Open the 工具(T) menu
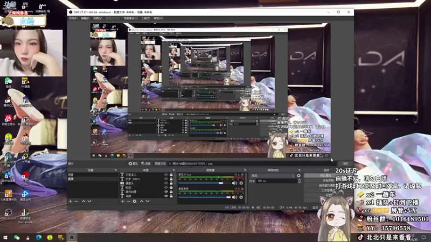 pyautogui.click(x=145, y=18)
